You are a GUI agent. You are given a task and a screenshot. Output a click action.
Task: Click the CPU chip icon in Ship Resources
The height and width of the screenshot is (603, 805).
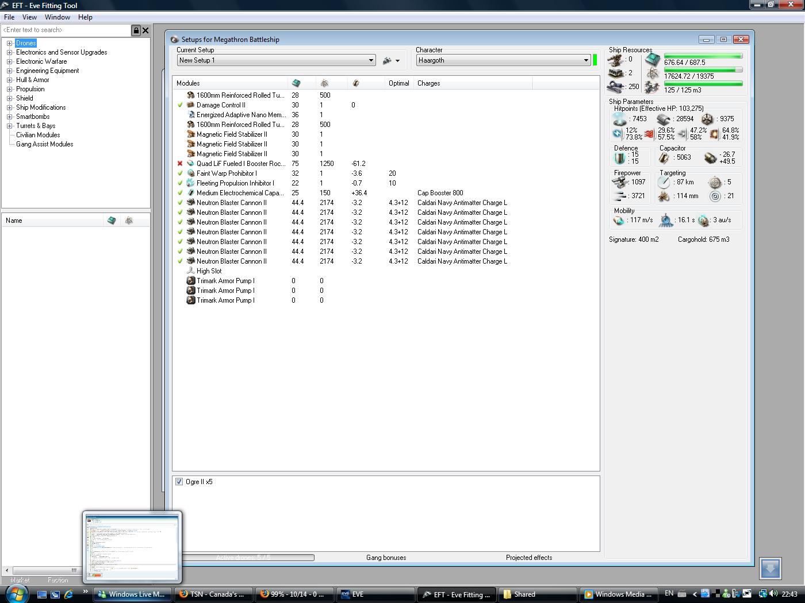tap(652, 60)
